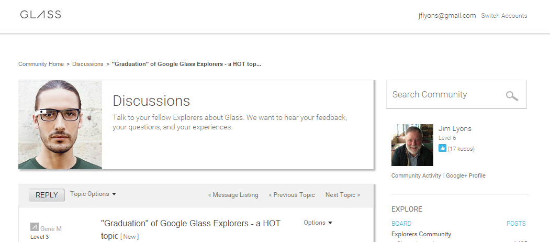550x242 pixels.
Task: Open Google+ Profile link
Action: [x=466, y=175]
